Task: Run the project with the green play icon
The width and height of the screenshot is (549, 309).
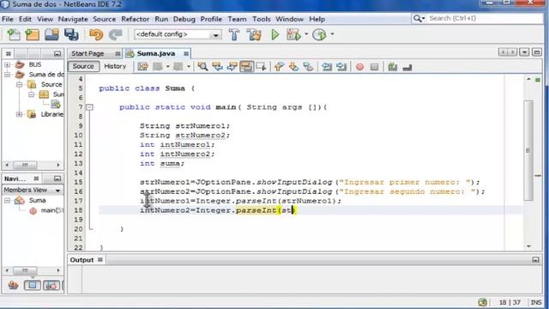Action: 275,34
